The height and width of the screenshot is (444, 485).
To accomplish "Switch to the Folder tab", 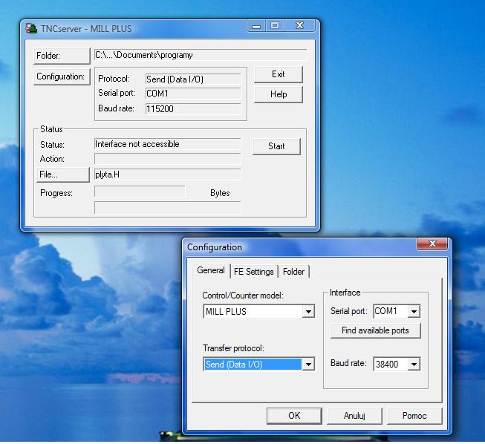I will pyautogui.click(x=293, y=272).
